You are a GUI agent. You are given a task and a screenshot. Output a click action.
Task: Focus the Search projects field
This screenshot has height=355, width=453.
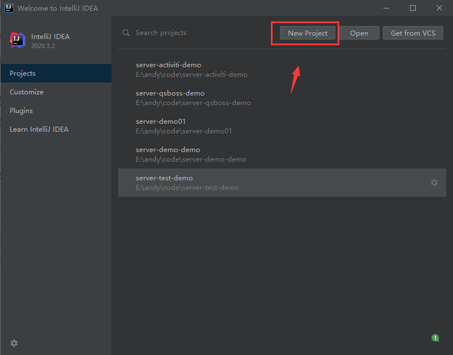click(199, 33)
